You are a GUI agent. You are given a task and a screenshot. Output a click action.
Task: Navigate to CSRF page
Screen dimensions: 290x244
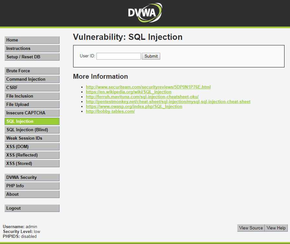point(32,87)
